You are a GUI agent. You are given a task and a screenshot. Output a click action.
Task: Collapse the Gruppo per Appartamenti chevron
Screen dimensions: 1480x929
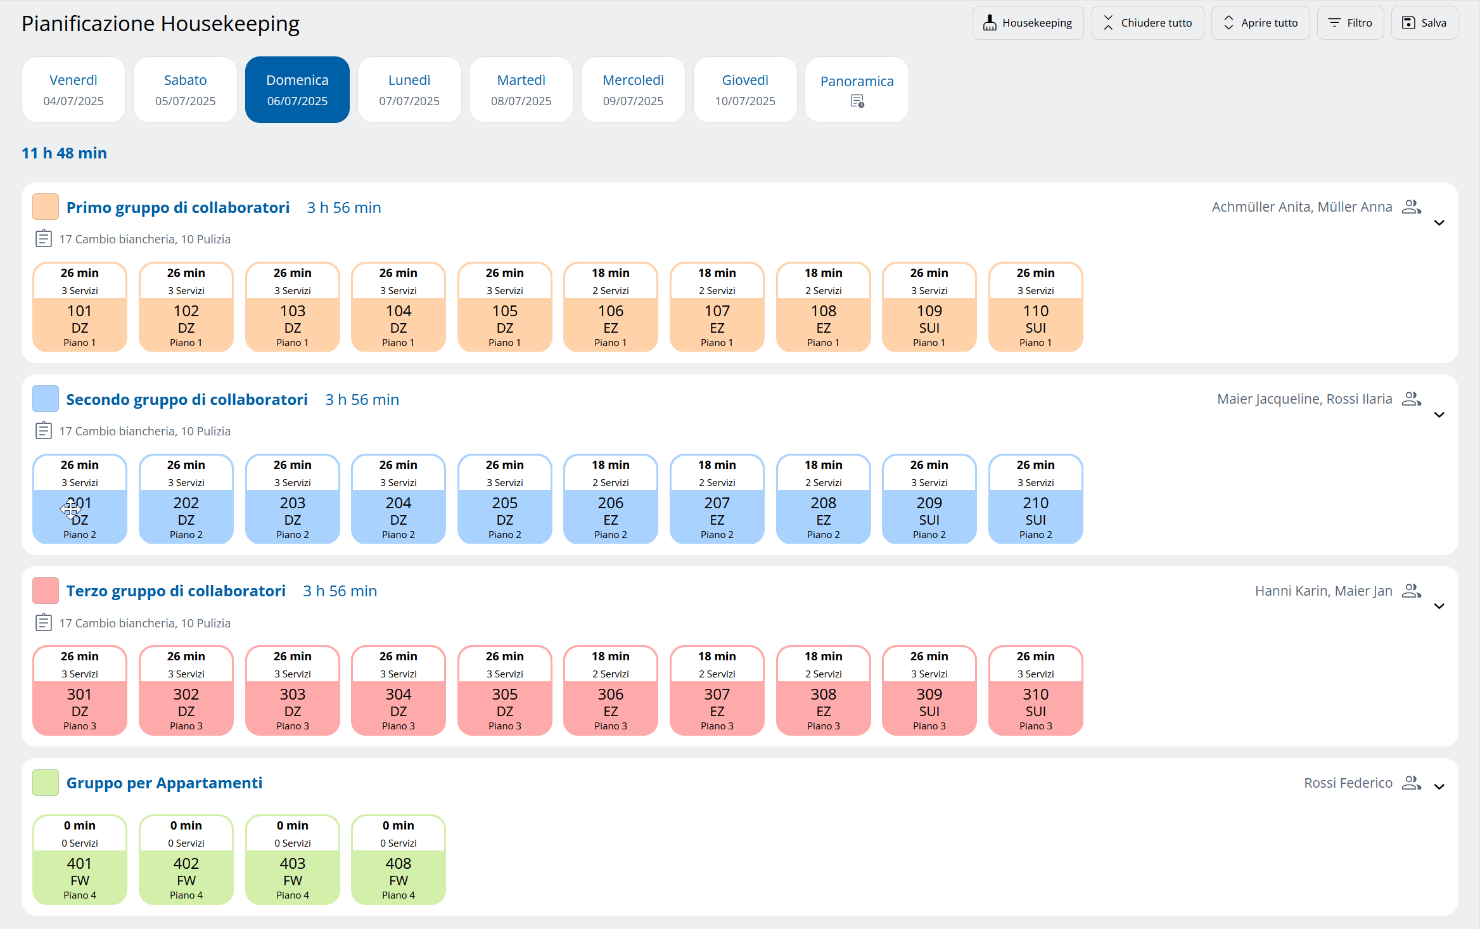[x=1439, y=786]
